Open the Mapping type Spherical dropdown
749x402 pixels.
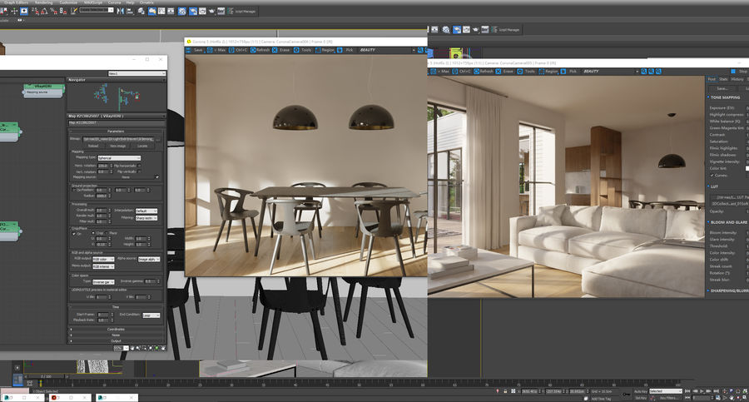point(119,158)
